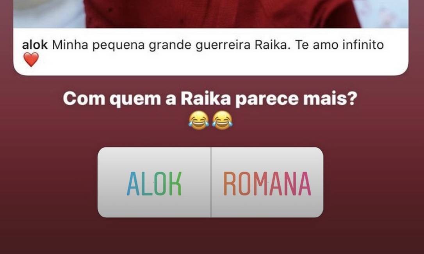Click the word 'guerreira' in the caption
This screenshot has width=424, height=254.
pos(223,46)
